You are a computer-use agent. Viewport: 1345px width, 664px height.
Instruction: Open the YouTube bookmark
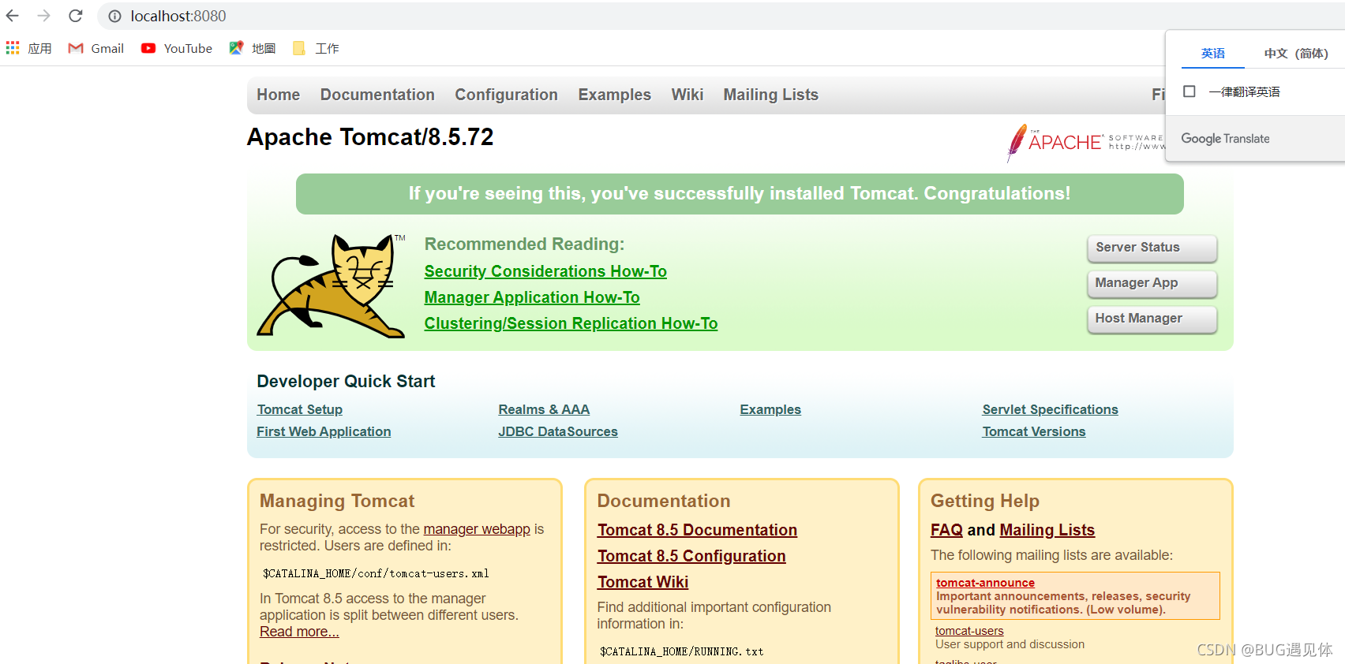click(177, 48)
